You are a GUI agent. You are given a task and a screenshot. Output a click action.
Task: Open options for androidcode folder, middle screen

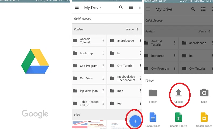click(x=140, y=40)
